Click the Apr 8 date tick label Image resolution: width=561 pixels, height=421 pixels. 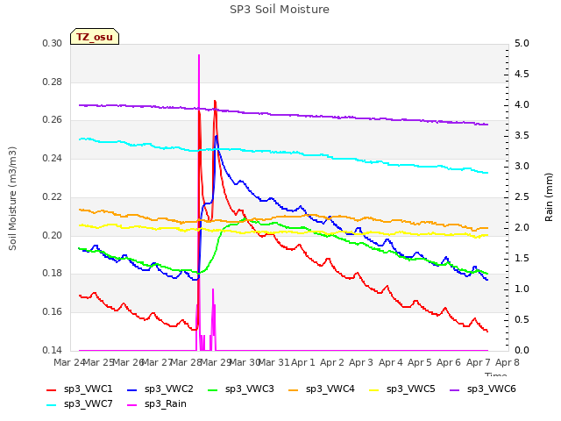(508, 362)
